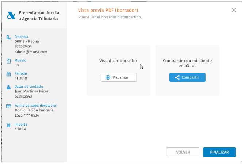Click the 'Presentación directa a Agencia Tributaria' header
This screenshot has width=245, height=164.
[39, 15]
